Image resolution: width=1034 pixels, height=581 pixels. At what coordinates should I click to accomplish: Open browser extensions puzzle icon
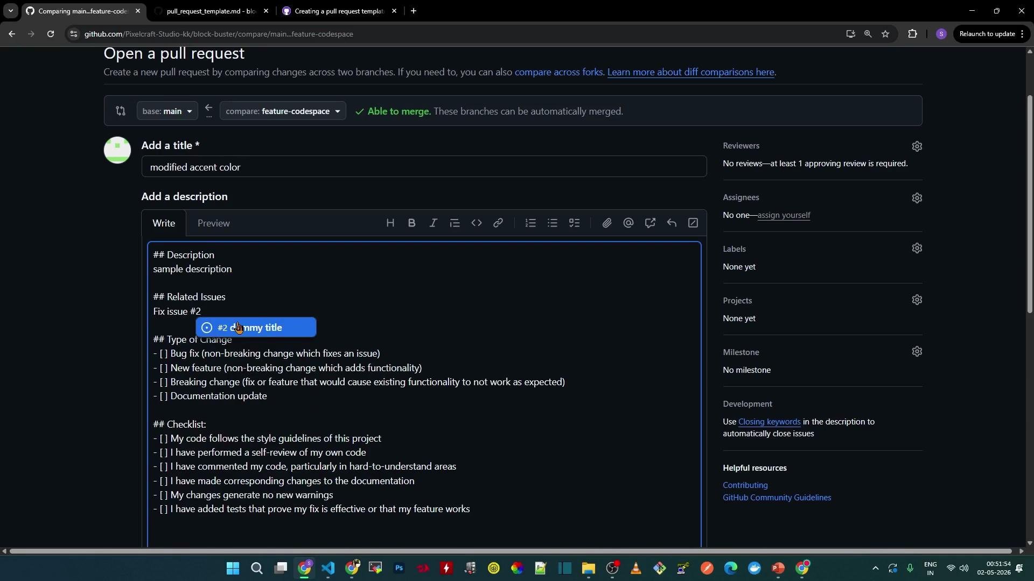click(912, 34)
